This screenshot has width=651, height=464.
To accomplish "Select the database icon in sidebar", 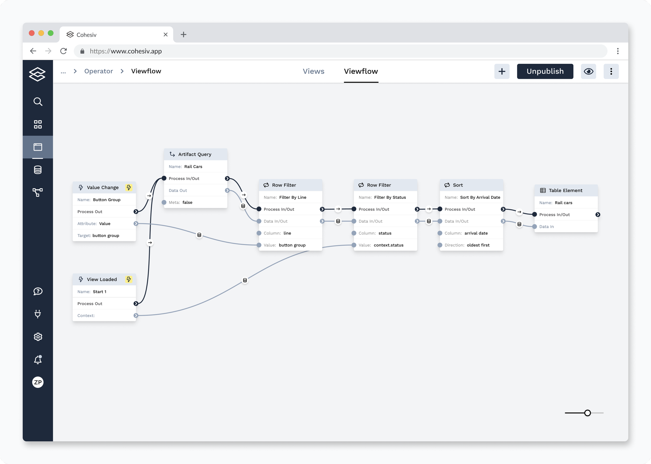I will (x=38, y=170).
